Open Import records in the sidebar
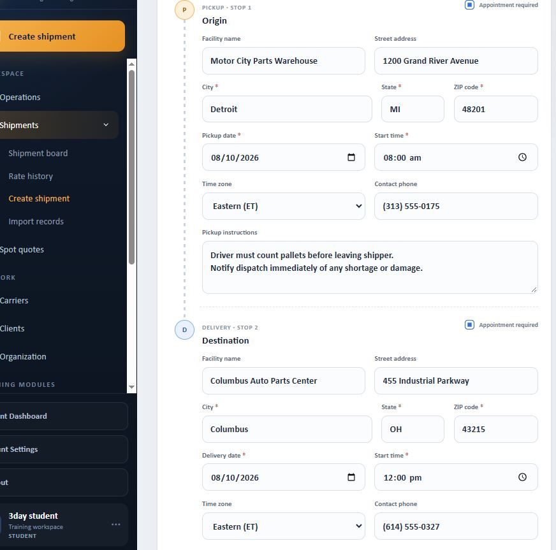The image size is (556, 550). coord(36,222)
